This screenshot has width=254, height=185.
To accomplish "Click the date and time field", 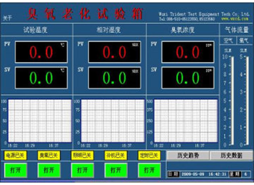I will click(x=203, y=174).
